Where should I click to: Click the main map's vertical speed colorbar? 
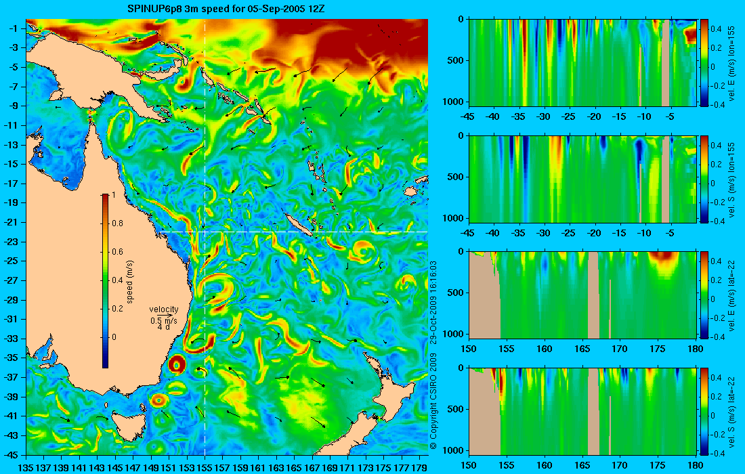point(106,280)
